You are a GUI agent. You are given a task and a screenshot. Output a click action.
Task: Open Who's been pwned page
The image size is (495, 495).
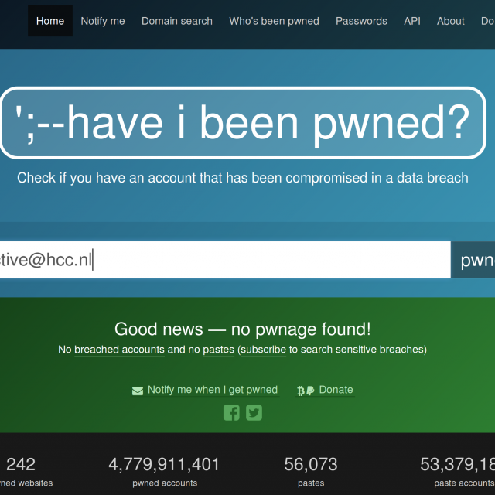(274, 21)
